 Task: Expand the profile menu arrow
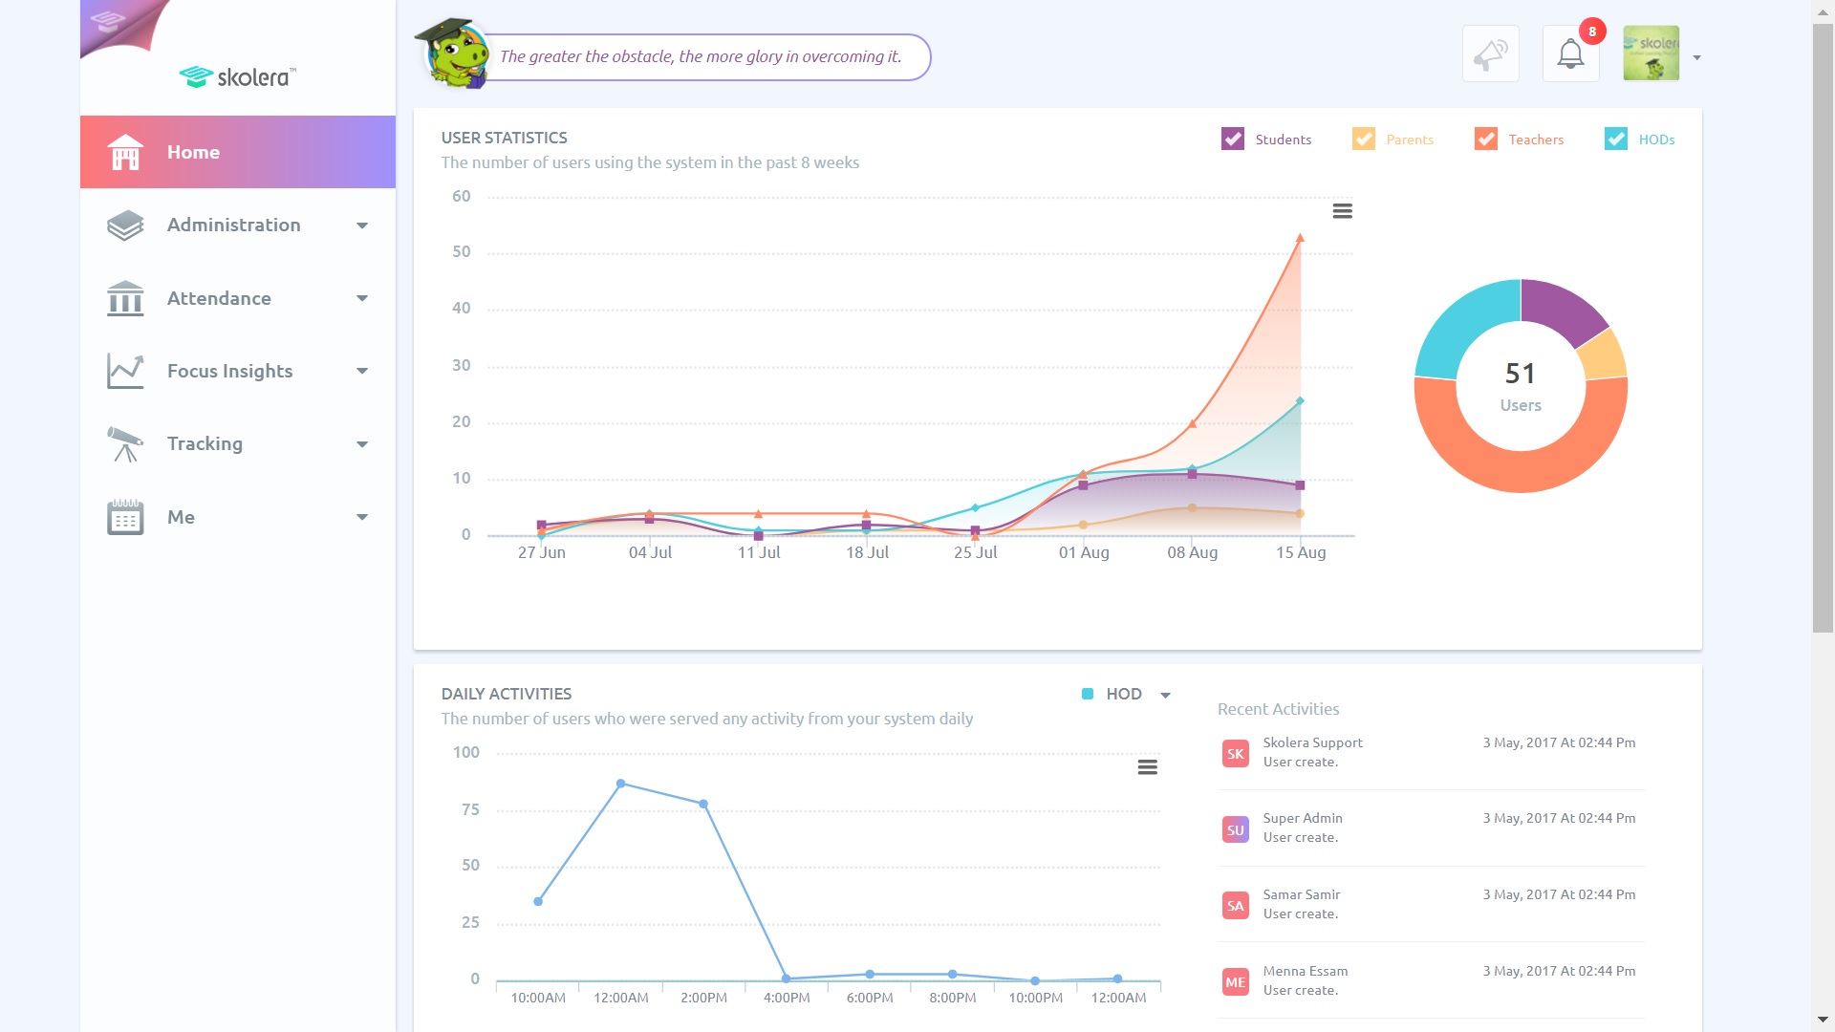(1696, 58)
